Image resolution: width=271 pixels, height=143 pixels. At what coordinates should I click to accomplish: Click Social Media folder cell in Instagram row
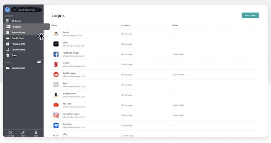[x=178, y=115]
